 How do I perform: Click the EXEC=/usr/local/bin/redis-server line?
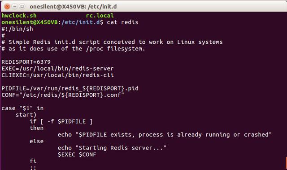[57, 69]
